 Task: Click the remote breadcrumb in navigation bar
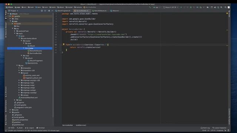pyautogui.click(x=78, y=7)
